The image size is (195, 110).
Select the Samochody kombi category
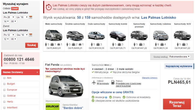click(x=118, y=36)
